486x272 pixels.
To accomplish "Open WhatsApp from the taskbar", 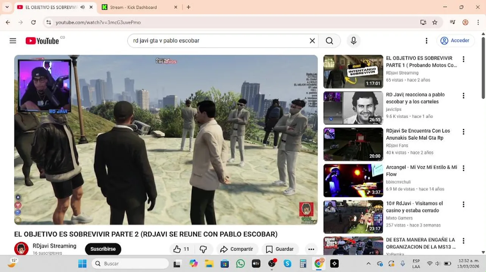I will click(x=240, y=263).
